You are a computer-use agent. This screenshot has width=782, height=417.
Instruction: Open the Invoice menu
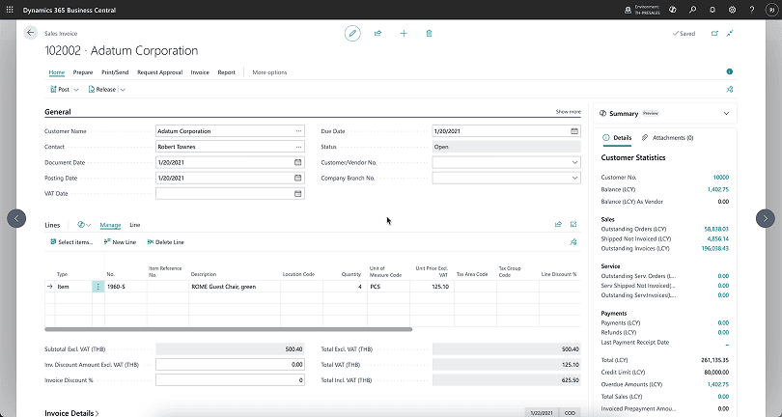tap(200, 72)
